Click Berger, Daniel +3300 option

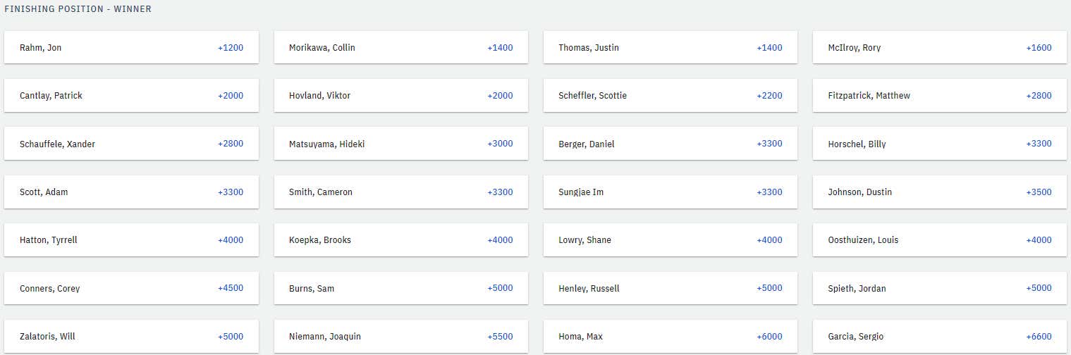(671, 144)
